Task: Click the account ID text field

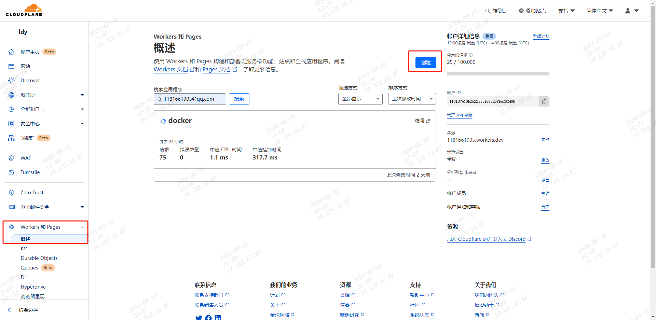Action: click(x=493, y=101)
